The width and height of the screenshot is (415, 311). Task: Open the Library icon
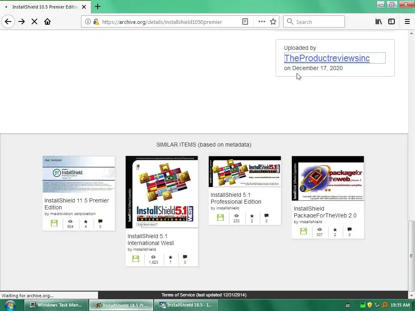(x=379, y=22)
